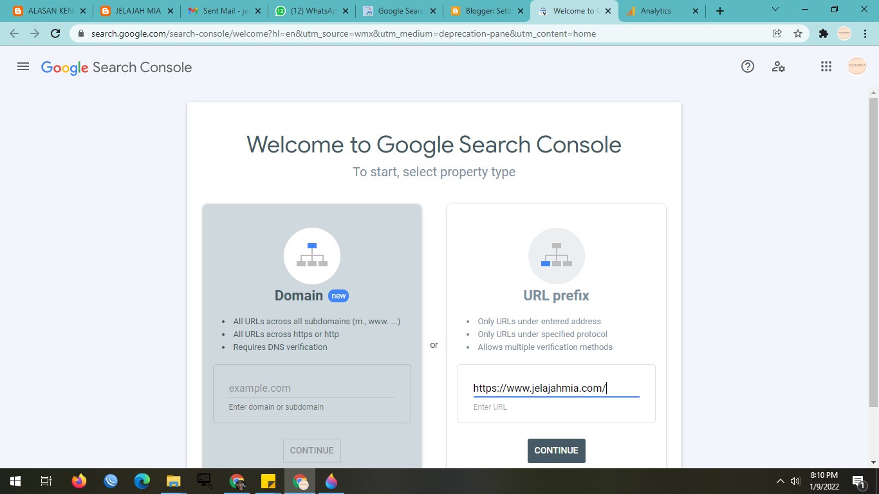Switch to the ALASAN KEN Blogger tab
This screenshot has width=879, height=494.
point(50,11)
